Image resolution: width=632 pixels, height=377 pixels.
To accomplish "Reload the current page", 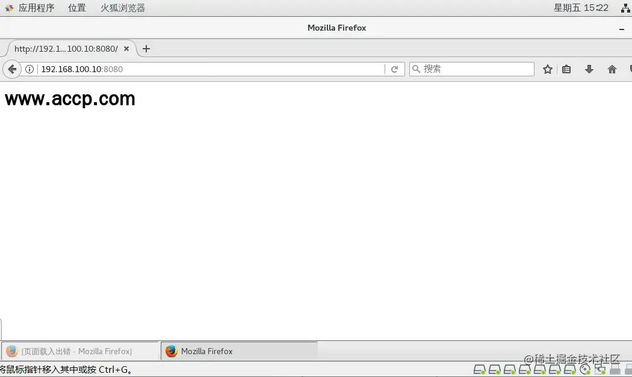I will coord(395,69).
